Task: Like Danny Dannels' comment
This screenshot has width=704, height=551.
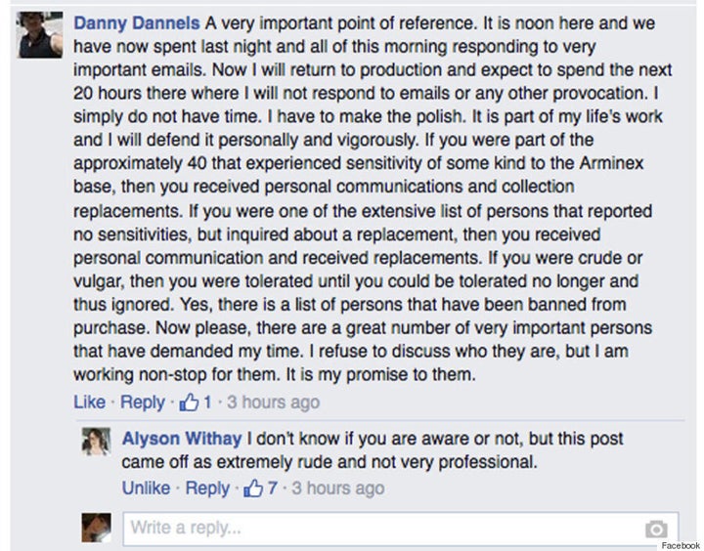Action: tap(89, 402)
